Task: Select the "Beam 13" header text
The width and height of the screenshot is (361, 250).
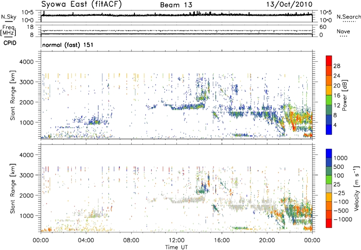Action: click(176, 5)
